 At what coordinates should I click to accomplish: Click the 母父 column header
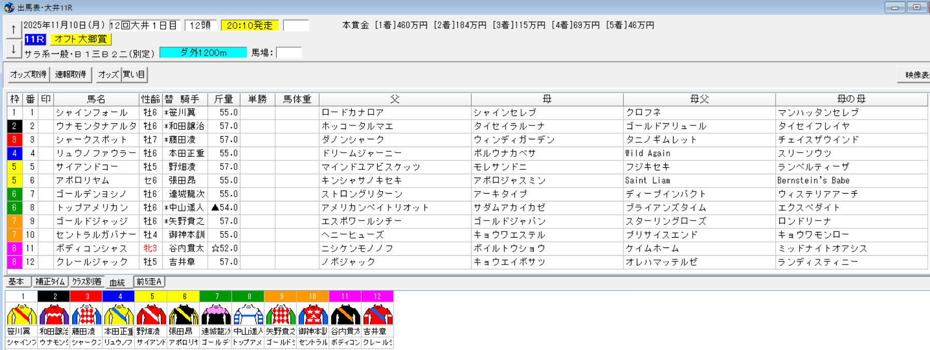click(699, 99)
